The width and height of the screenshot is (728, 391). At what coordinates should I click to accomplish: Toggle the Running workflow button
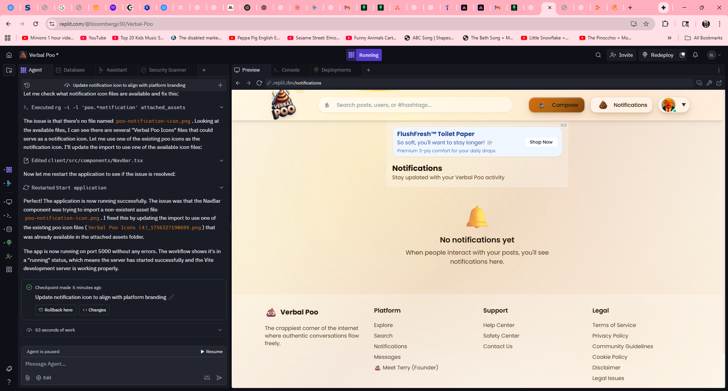(364, 55)
